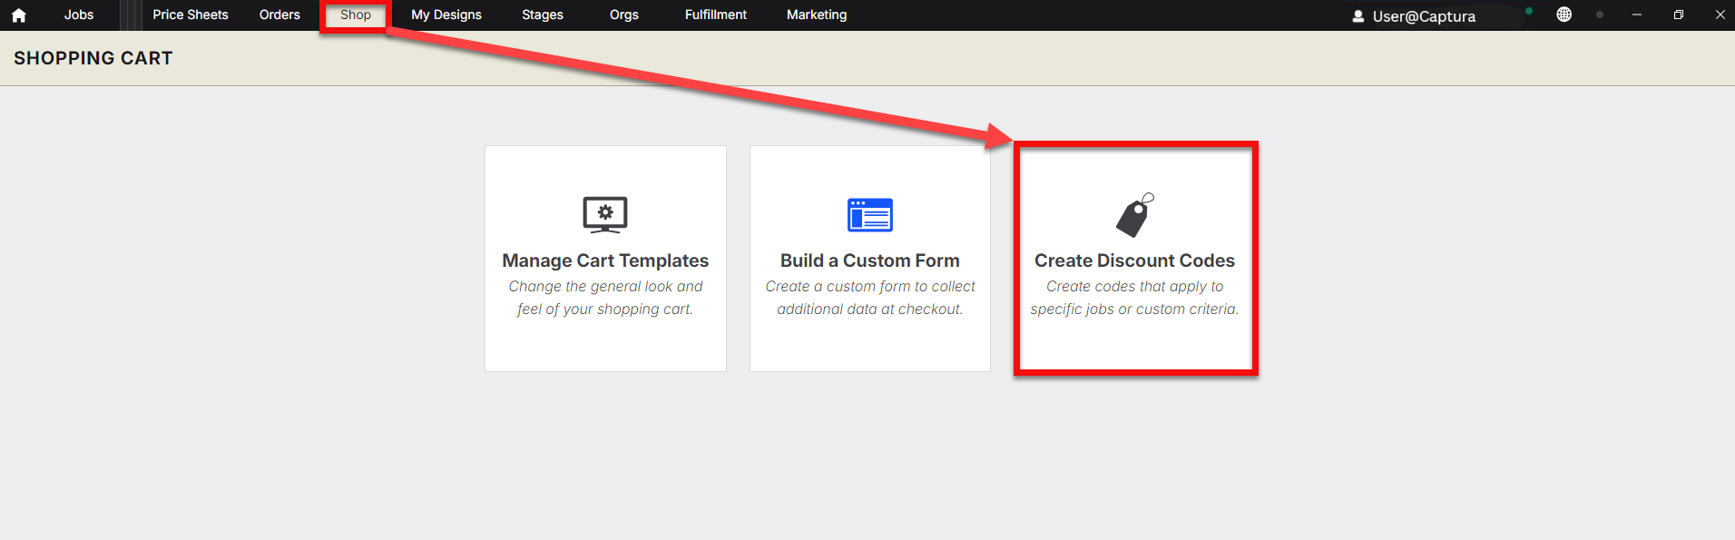Click the price tag icon for Discount Codes
This screenshot has width=1735, height=540.
1135,215
